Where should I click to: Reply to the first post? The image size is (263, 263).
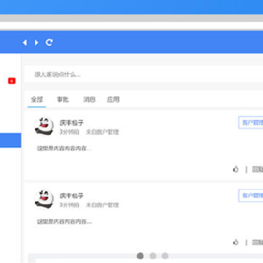tap(257, 169)
